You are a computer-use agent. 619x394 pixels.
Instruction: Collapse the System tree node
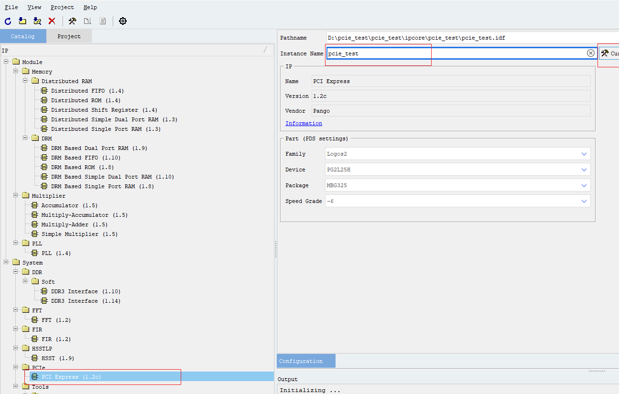click(6, 262)
